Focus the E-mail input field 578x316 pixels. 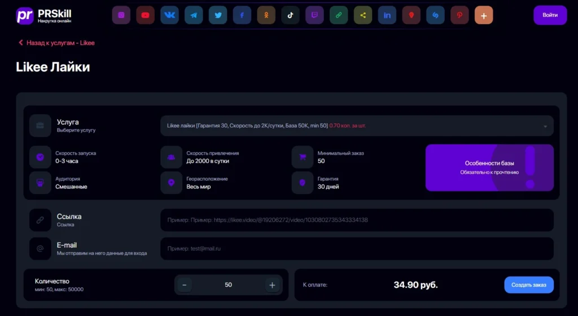pyautogui.click(x=357, y=249)
